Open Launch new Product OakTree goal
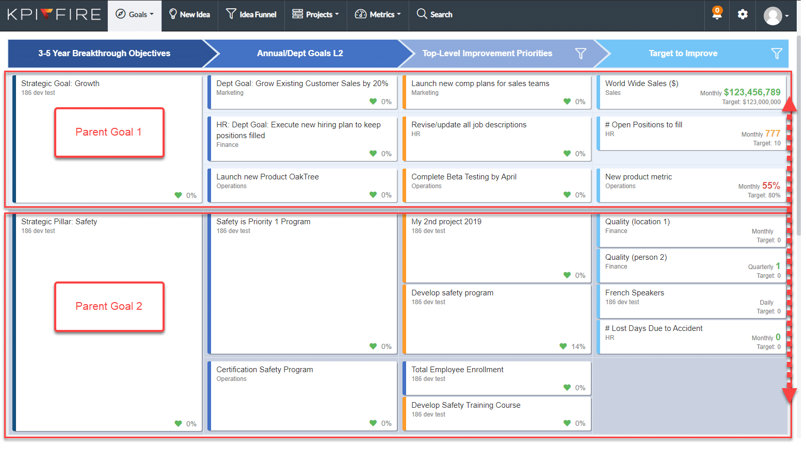Screen dimensions: 806x449 [x=302, y=186]
